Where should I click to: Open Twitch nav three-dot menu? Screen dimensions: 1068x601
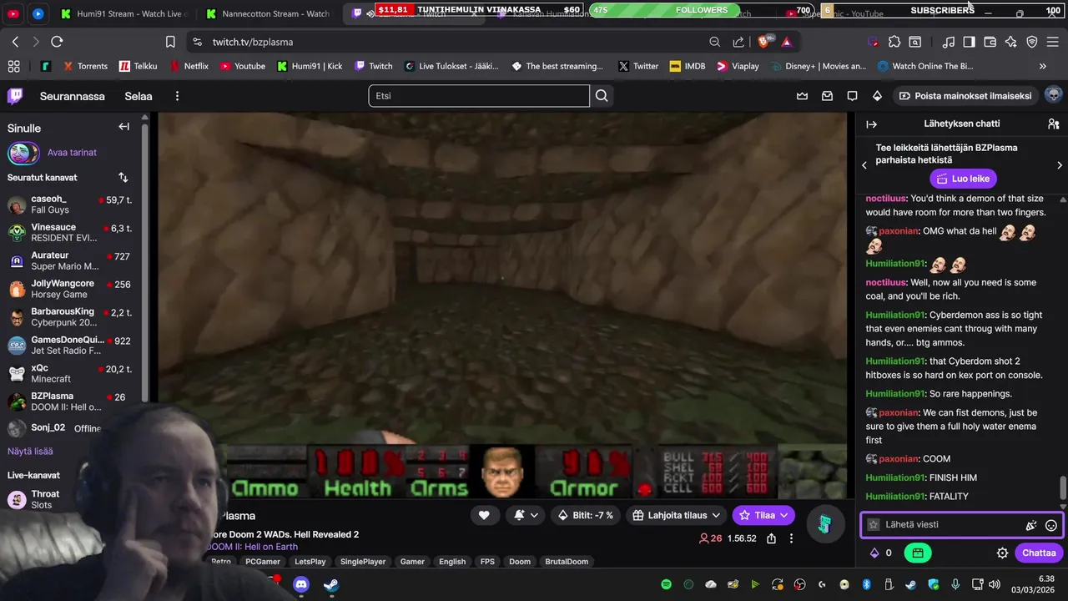177,96
